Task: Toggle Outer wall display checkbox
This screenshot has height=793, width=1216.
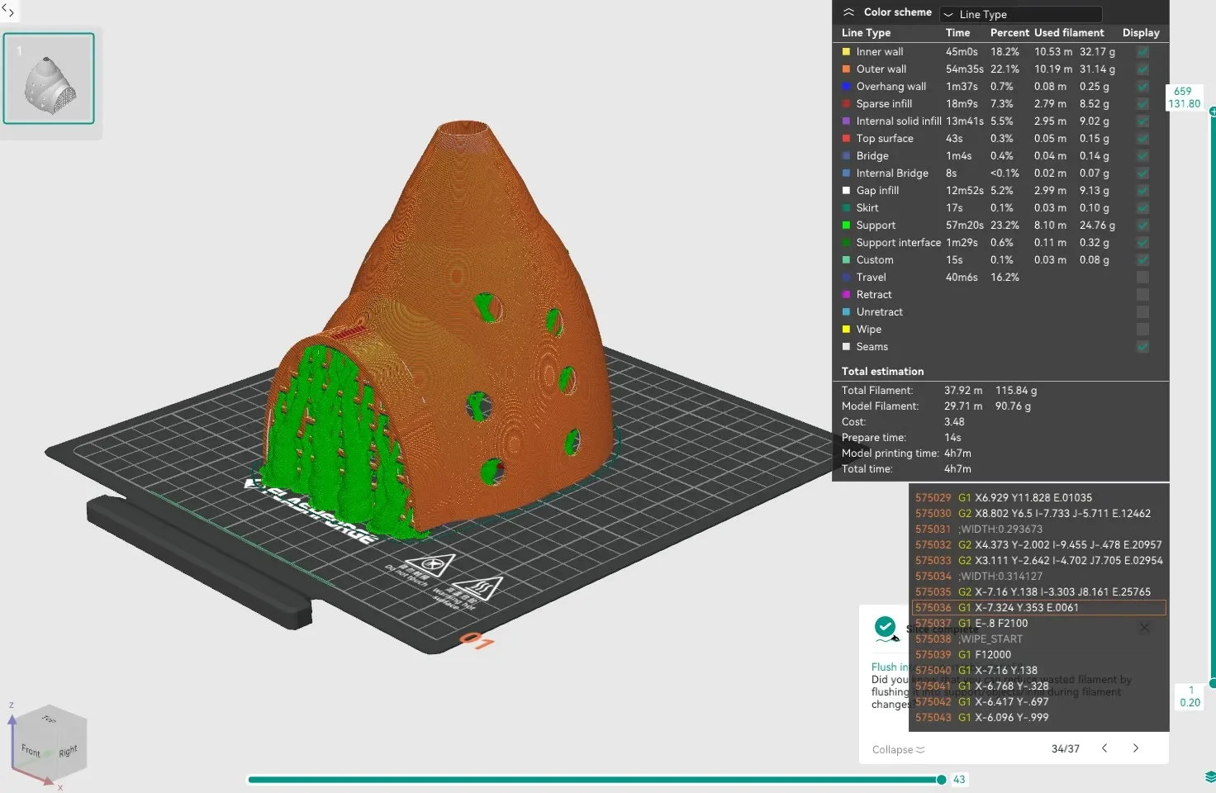Action: 1142,69
